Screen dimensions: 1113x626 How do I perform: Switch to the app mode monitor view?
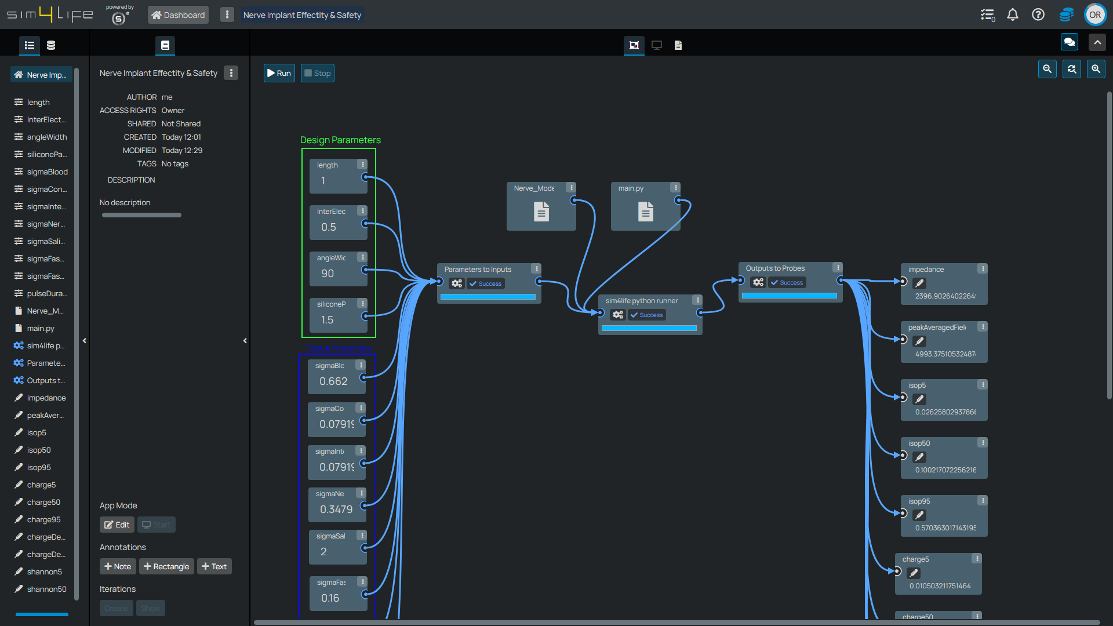tap(656, 45)
